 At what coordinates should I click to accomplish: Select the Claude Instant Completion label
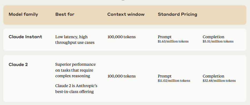[x=214, y=37]
